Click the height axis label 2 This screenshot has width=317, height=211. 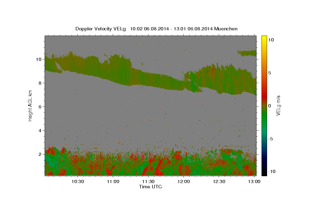pyautogui.click(x=40, y=154)
